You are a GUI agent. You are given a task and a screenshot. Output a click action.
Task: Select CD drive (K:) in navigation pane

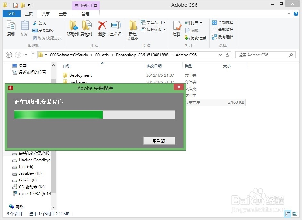coord(28,187)
